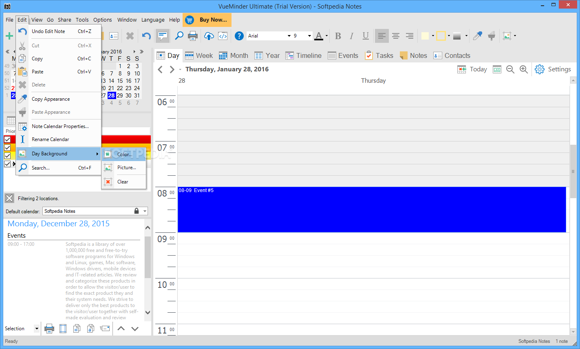Go to the next day

(172, 69)
